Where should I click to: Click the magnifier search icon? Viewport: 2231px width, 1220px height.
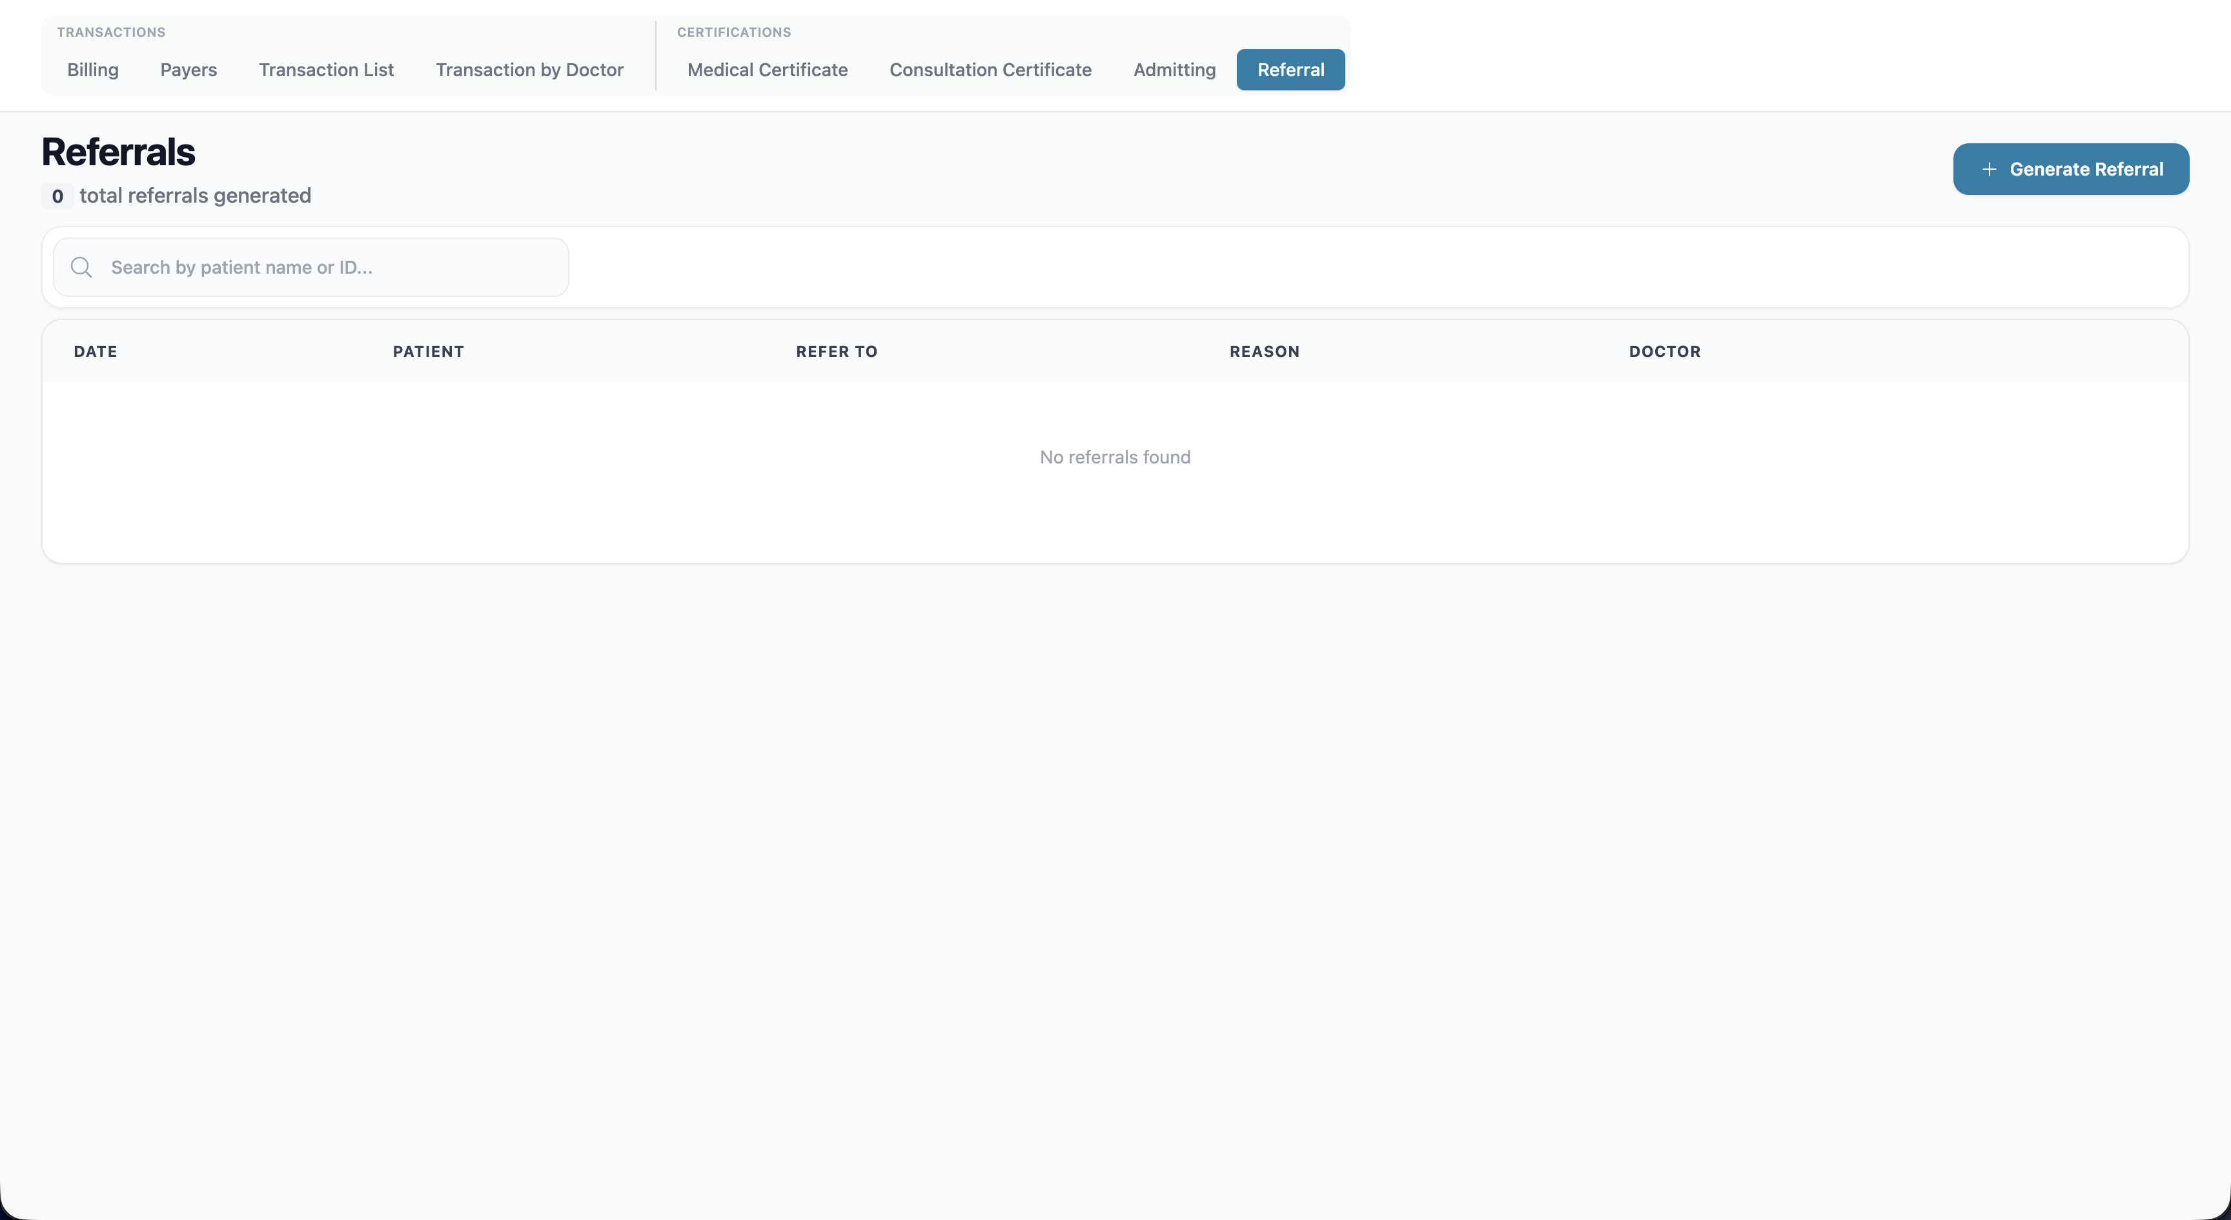pyautogui.click(x=81, y=267)
